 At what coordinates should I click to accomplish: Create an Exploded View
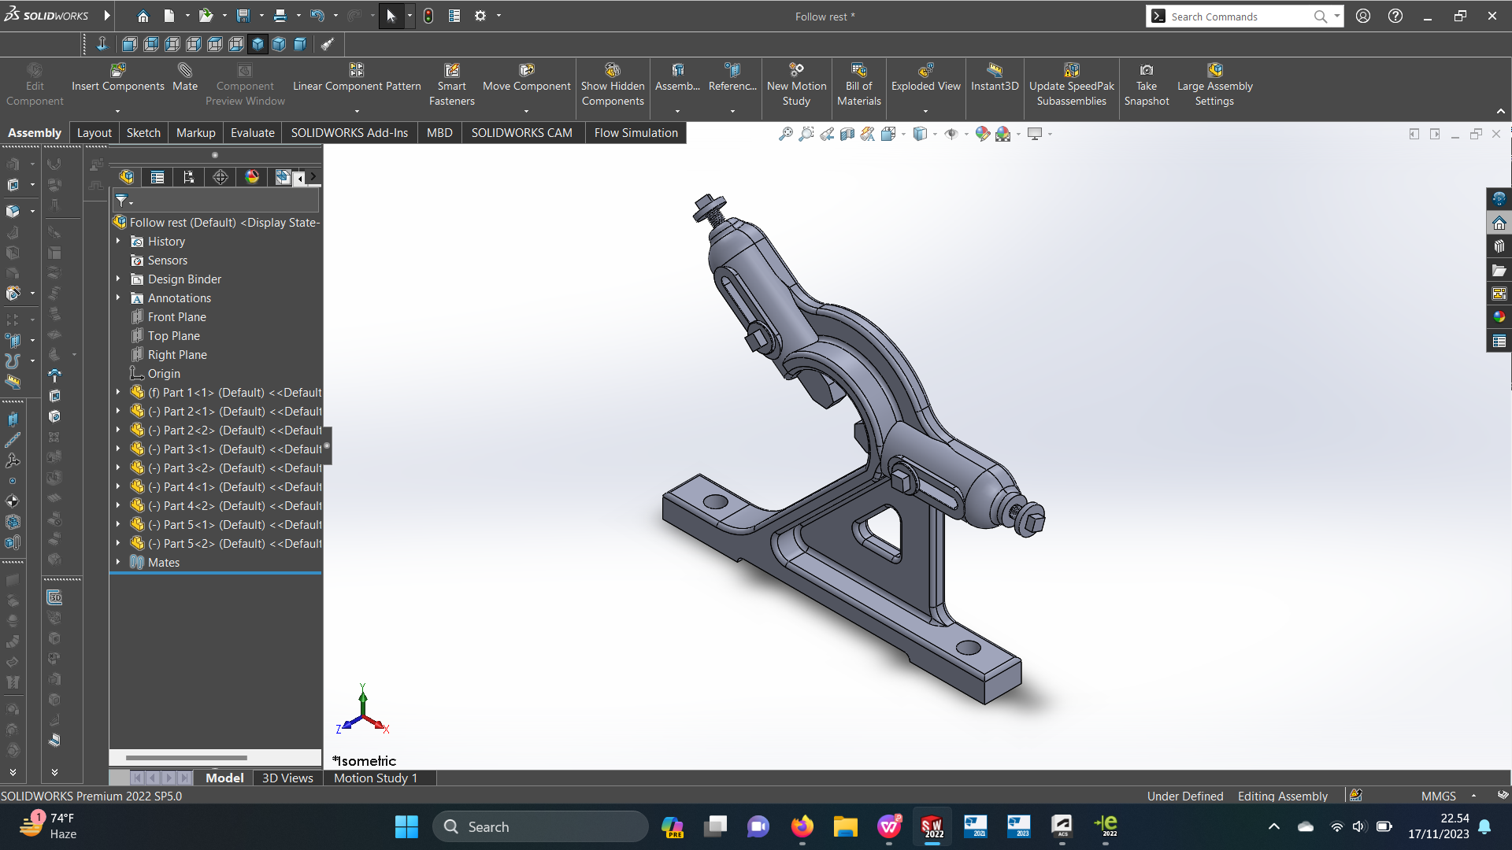[925, 78]
